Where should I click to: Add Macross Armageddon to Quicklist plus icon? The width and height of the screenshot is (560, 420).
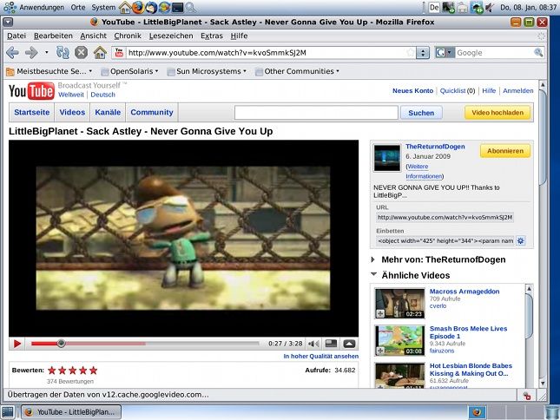pyautogui.click(x=380, y=313)
